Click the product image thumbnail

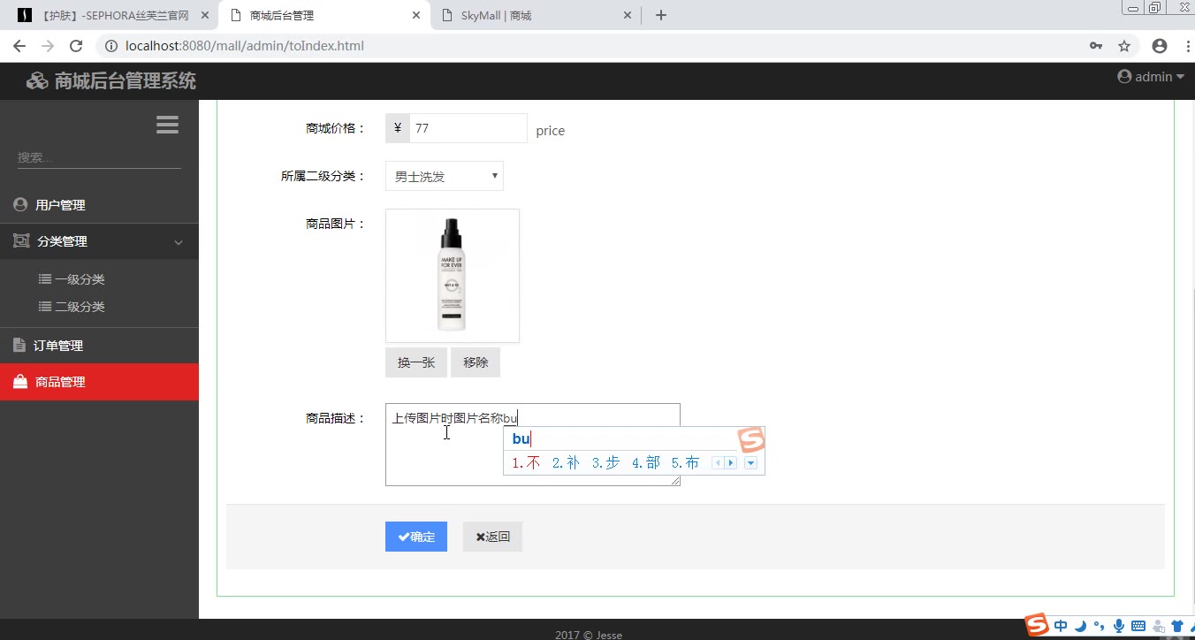coord(453,276)
